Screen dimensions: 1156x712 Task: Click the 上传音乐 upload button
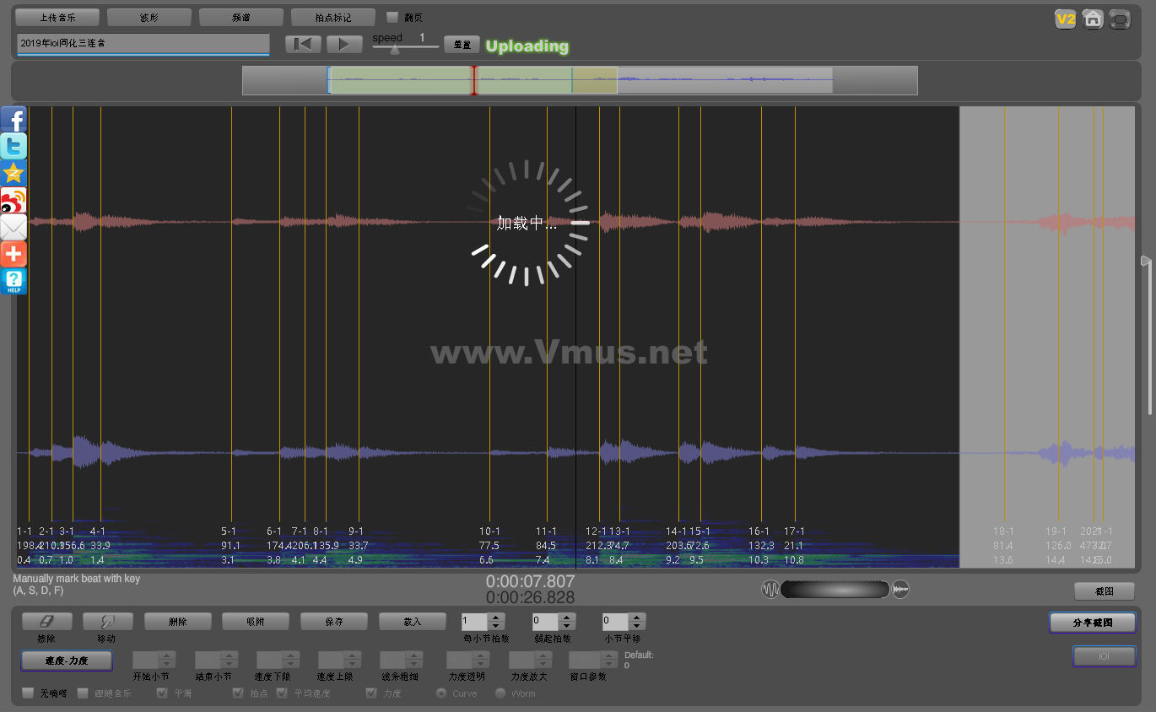point(57,18)
